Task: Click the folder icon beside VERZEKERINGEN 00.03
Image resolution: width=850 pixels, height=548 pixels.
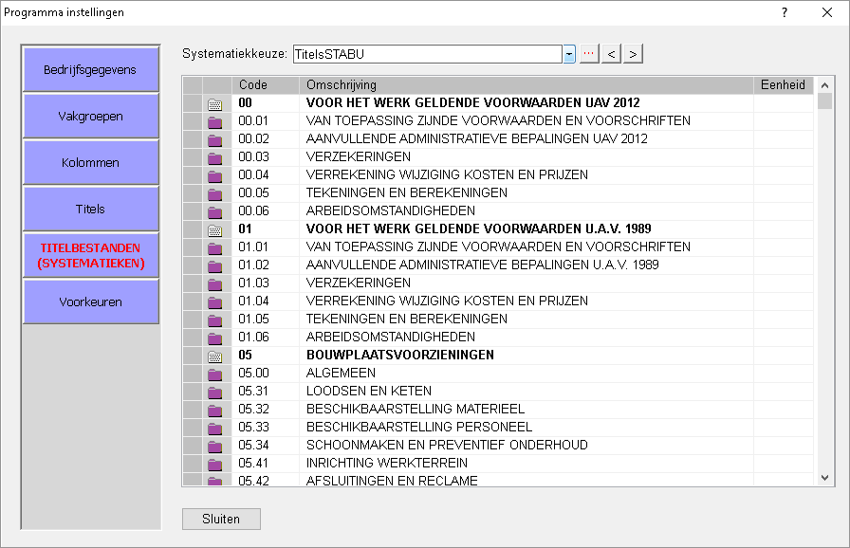Action: tap(213, 156)
